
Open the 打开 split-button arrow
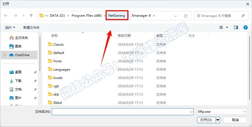coord(218,120)
